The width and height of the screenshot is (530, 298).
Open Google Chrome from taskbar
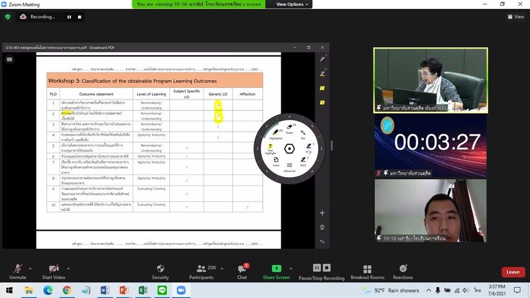[67, 290]
